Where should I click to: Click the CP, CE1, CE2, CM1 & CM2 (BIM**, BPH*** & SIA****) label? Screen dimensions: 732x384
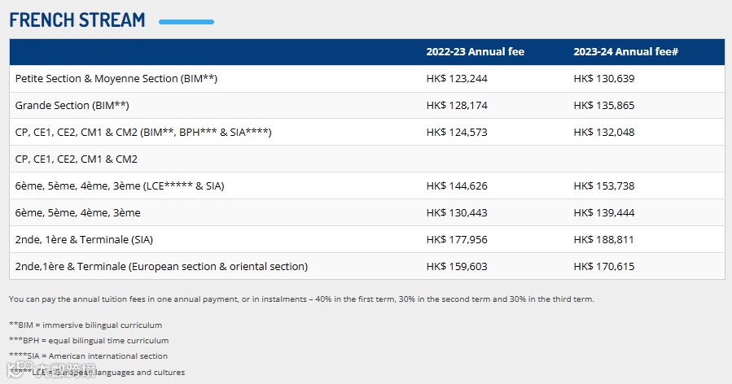(x=143, y=132)
